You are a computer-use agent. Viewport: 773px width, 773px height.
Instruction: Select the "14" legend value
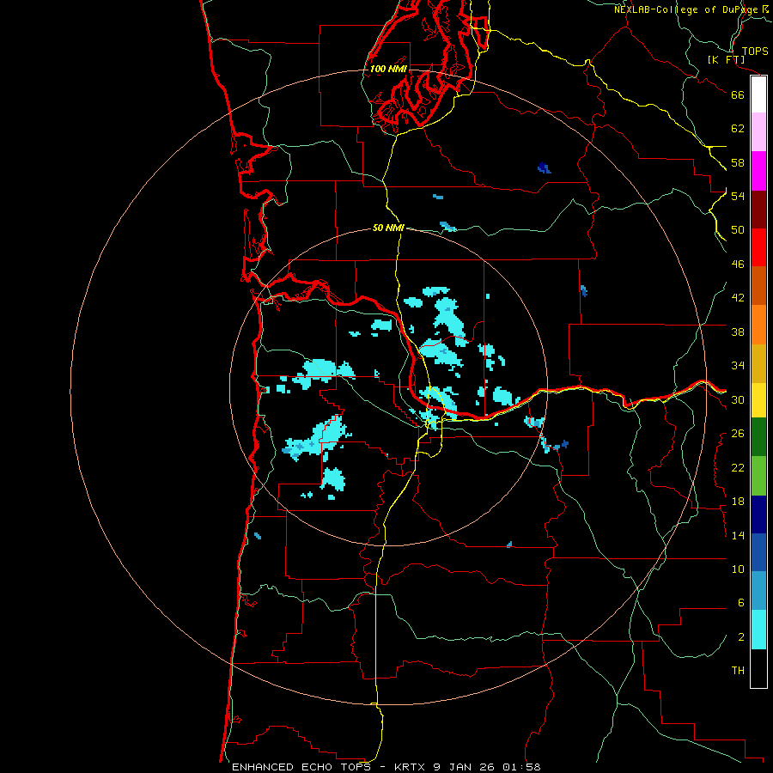738,535
